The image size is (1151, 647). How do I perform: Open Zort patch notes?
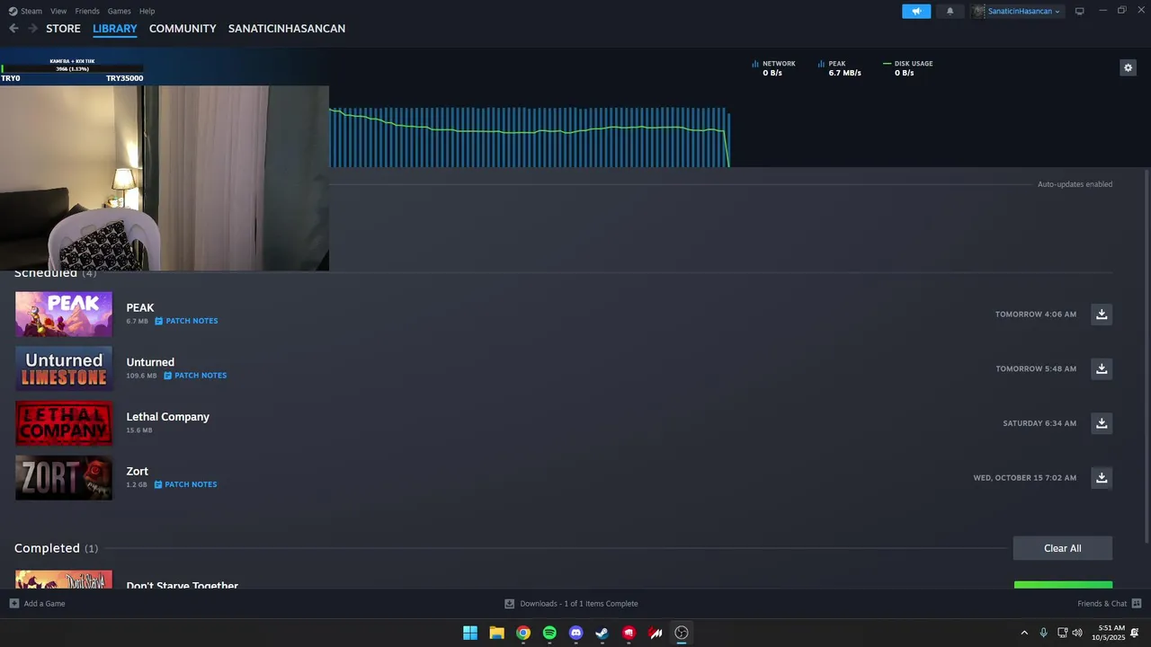(185, 484)
